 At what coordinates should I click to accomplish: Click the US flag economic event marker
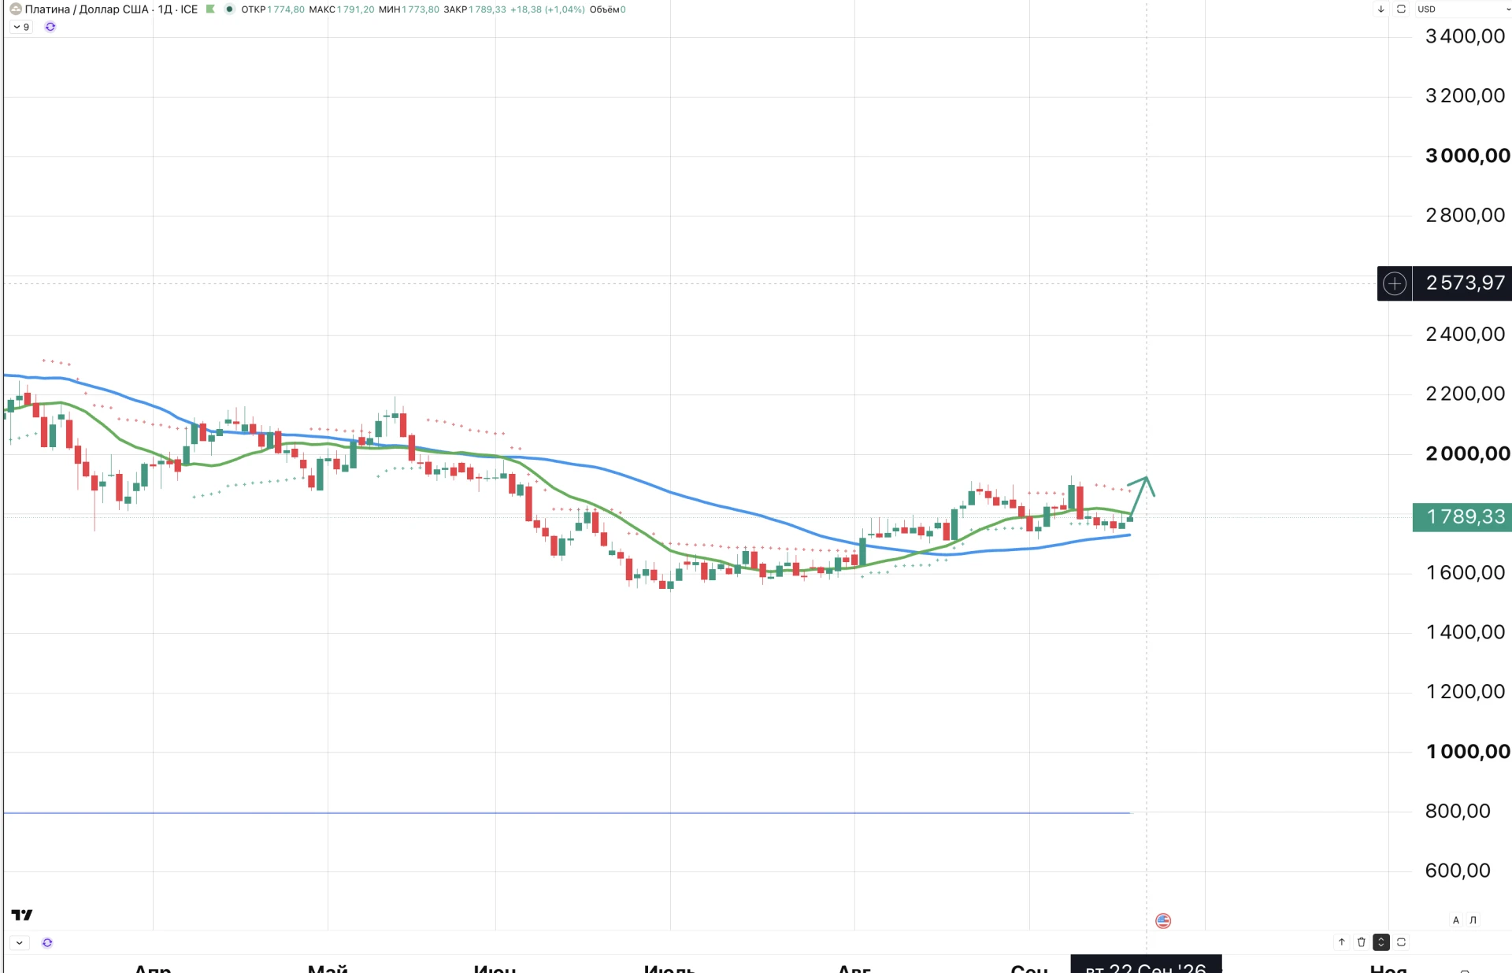point(1163,920)
